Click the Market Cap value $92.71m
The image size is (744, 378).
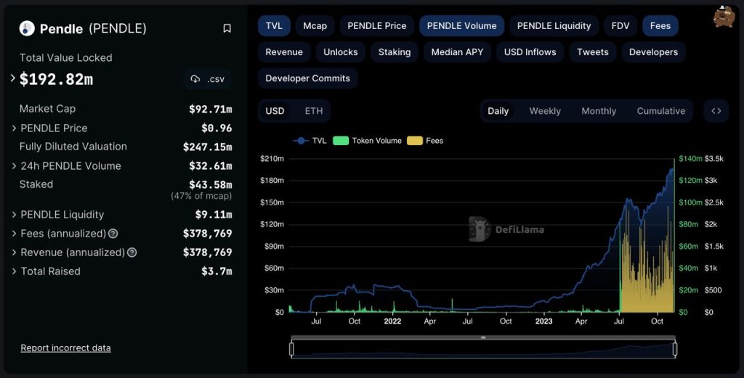click(210, 109)
